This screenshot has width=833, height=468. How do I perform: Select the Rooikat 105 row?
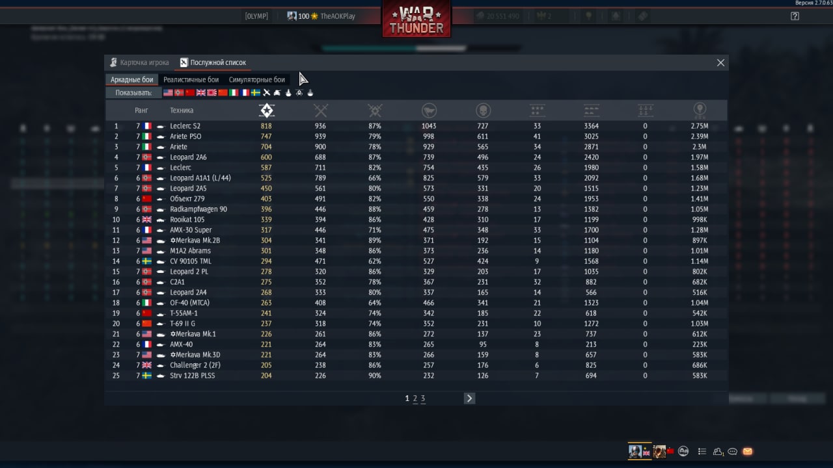416,220
